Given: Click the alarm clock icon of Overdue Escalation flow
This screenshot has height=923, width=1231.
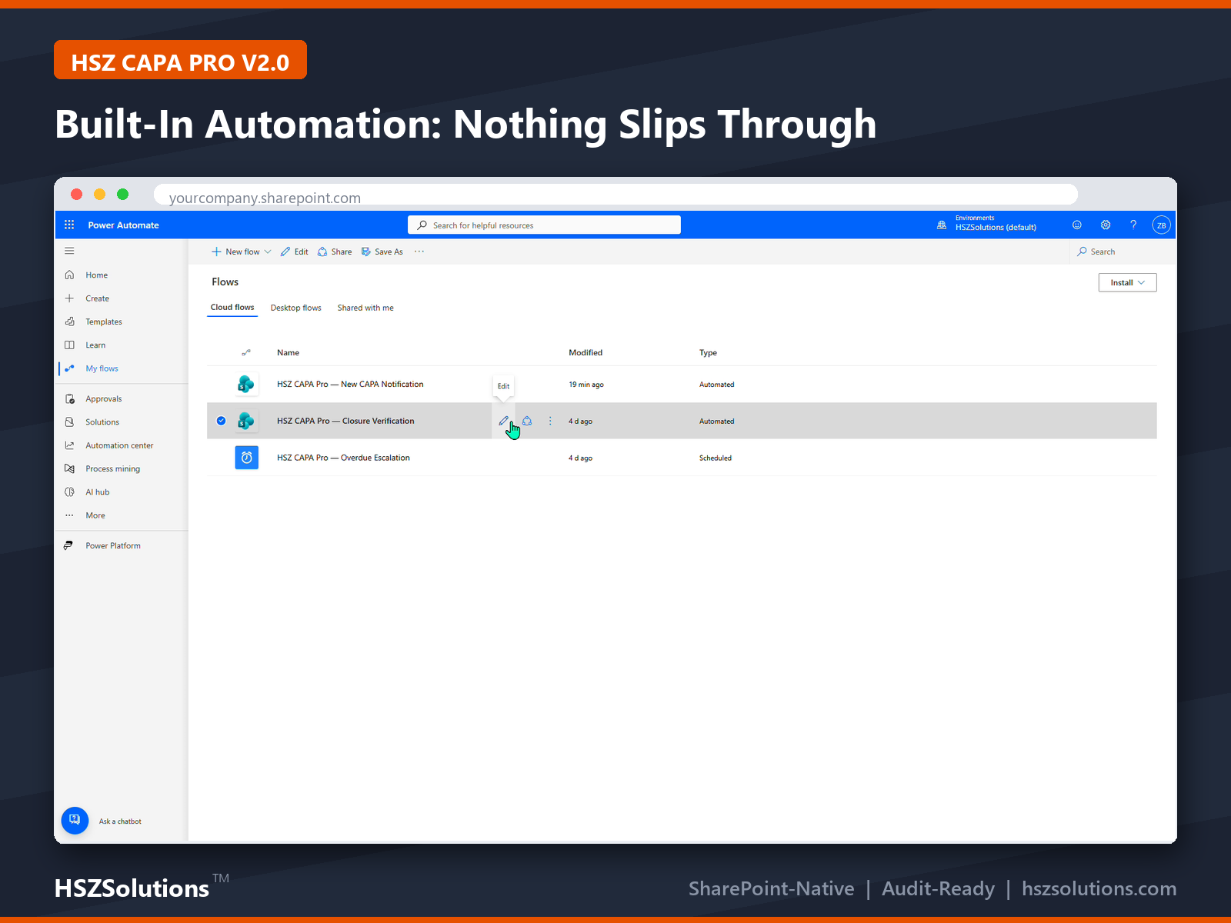Looking at the screenshot, I should (x=246, y=458).
